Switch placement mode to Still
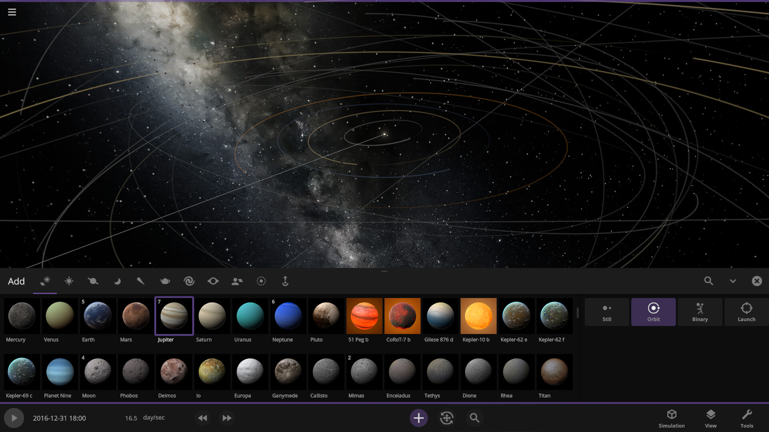This screenshot has height=432, width=769. pos(606,312)
